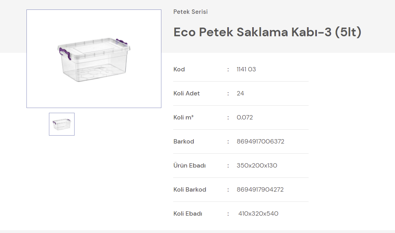Click the main storage container product image
The width and height of the screenshot is (395, 233).
pyautogui.click(x=94, y=59)
